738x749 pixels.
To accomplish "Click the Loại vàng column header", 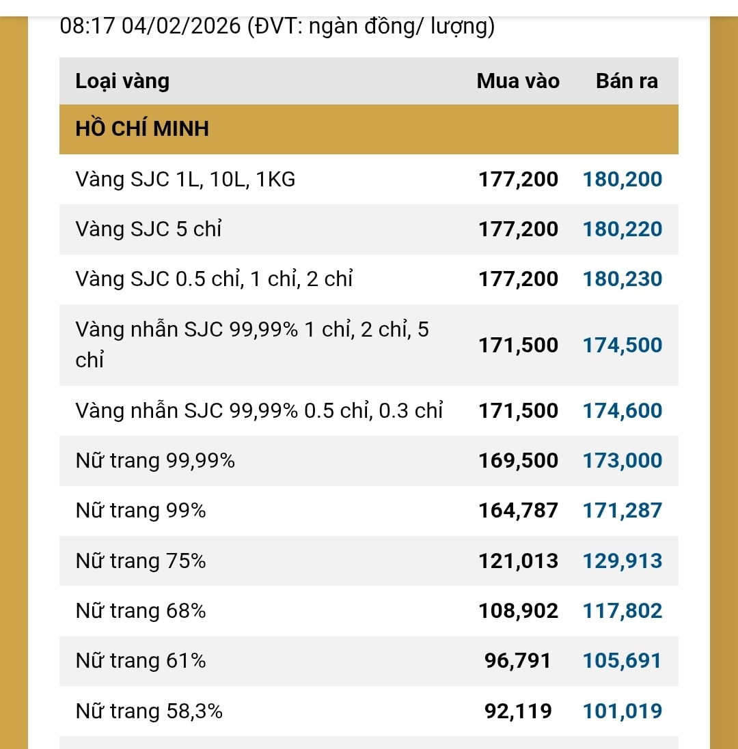I will [x=122, y=81].
